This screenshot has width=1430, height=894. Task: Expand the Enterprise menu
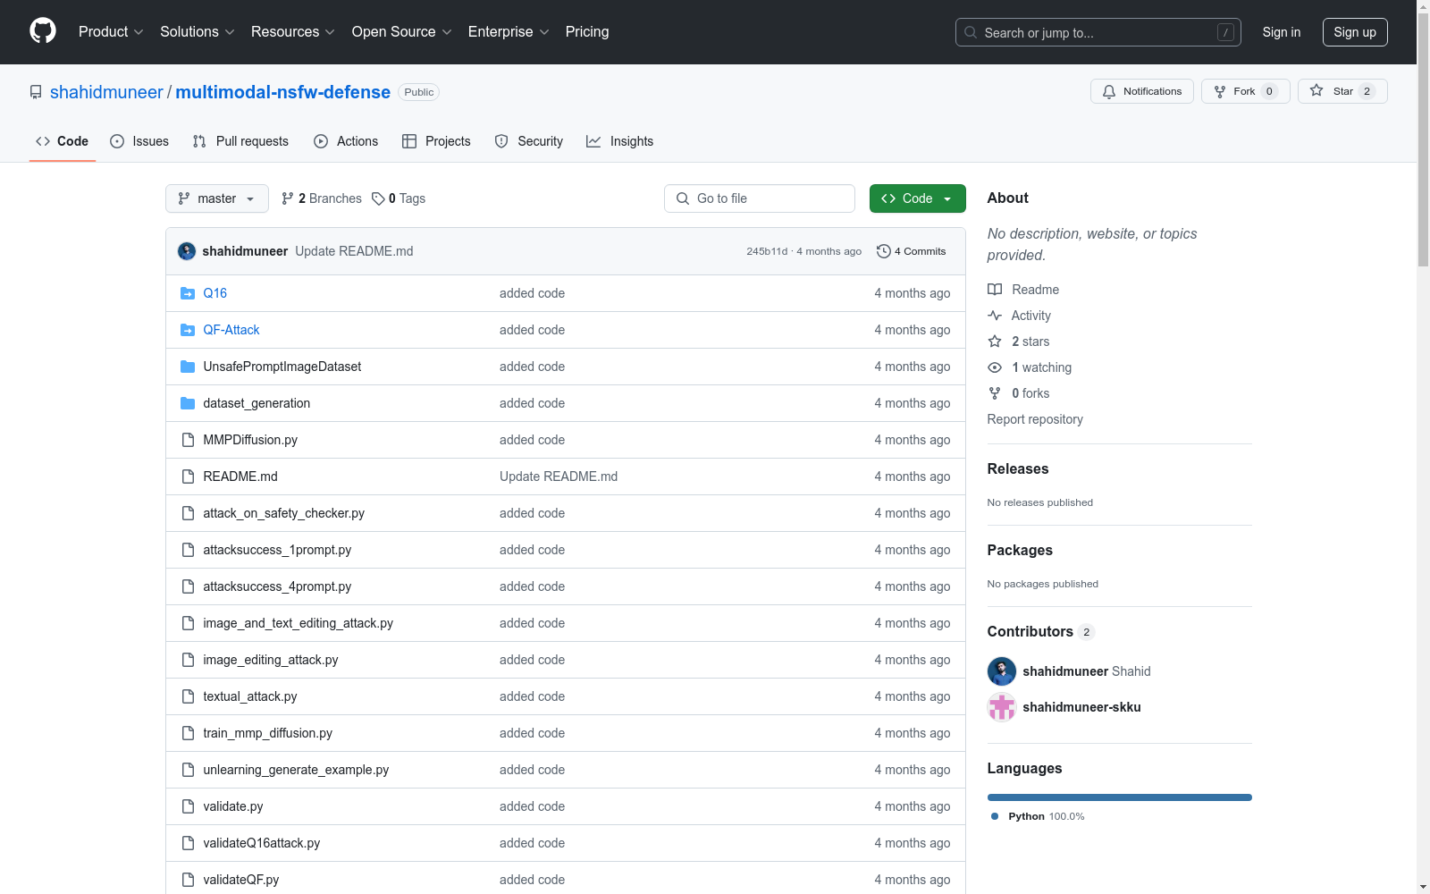(509, 31)
